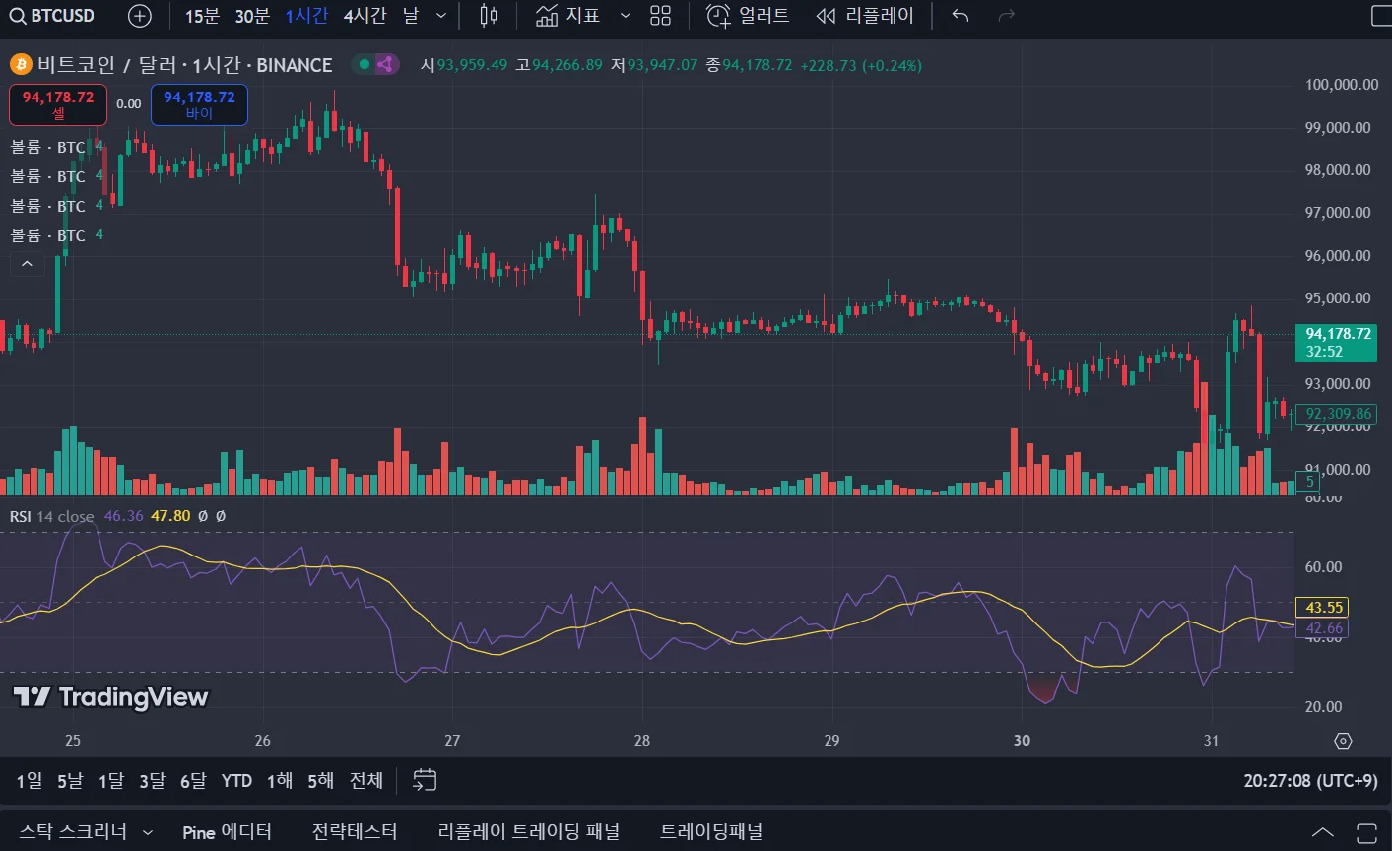Set the date range to 1해

pyautogui.click(x=280, y=780)
